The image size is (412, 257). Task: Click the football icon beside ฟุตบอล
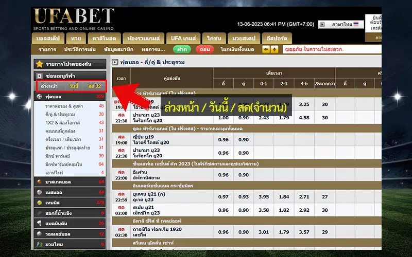(40, 96)
